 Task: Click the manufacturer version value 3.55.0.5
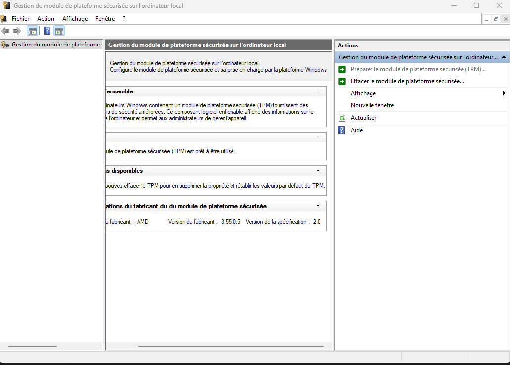231,222
